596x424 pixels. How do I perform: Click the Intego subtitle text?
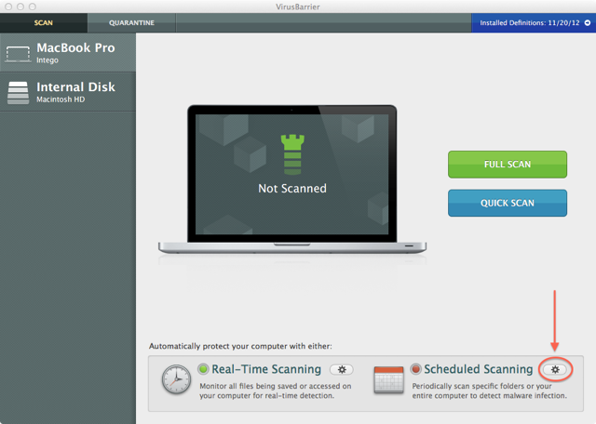pyautogui.click(x=47, y=60)
